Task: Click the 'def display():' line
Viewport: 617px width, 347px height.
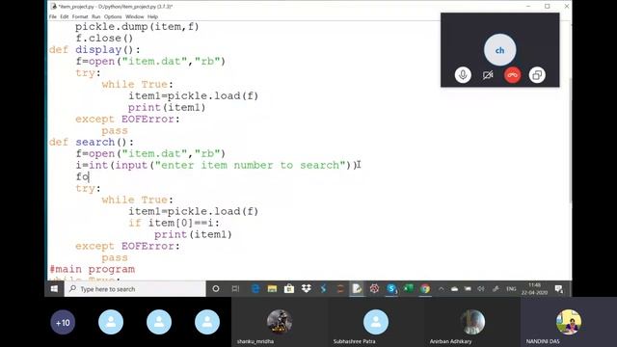Action: pyautogui.click(x=94, y=50)
